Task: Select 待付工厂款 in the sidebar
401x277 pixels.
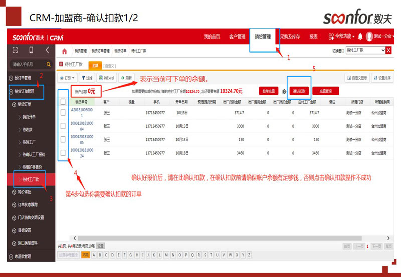Action: coord(31,179)
